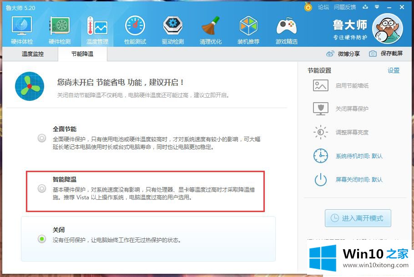Select the 关闭 radio button
Screen dimensions: 414x277
[x=42, y=239]
